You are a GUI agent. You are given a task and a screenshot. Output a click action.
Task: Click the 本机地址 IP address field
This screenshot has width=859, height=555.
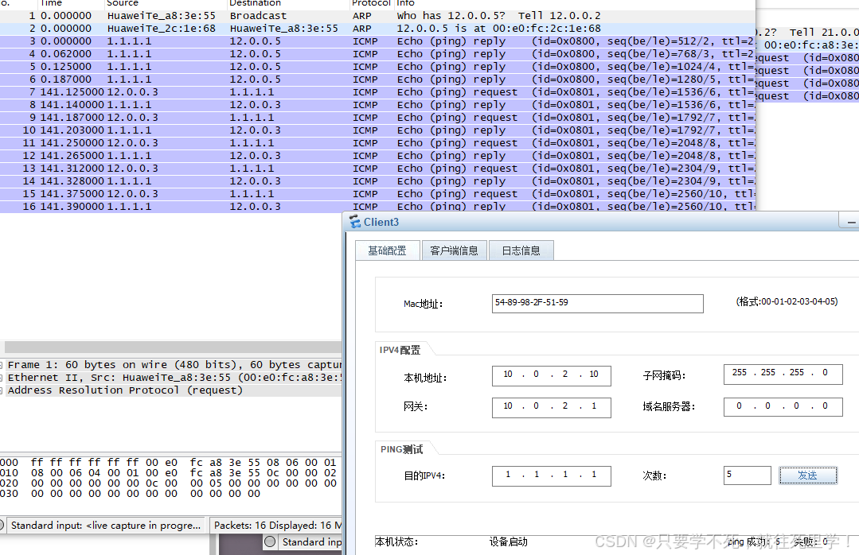(551, 375)
